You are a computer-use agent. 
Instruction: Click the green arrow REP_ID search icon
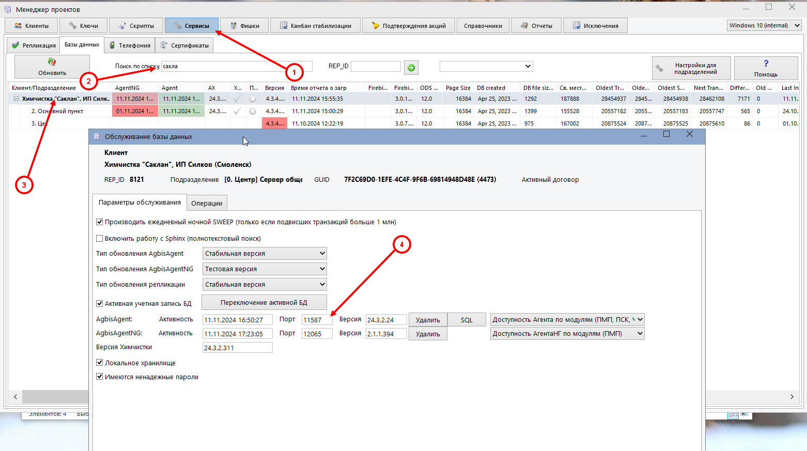[x=411, y=68]
